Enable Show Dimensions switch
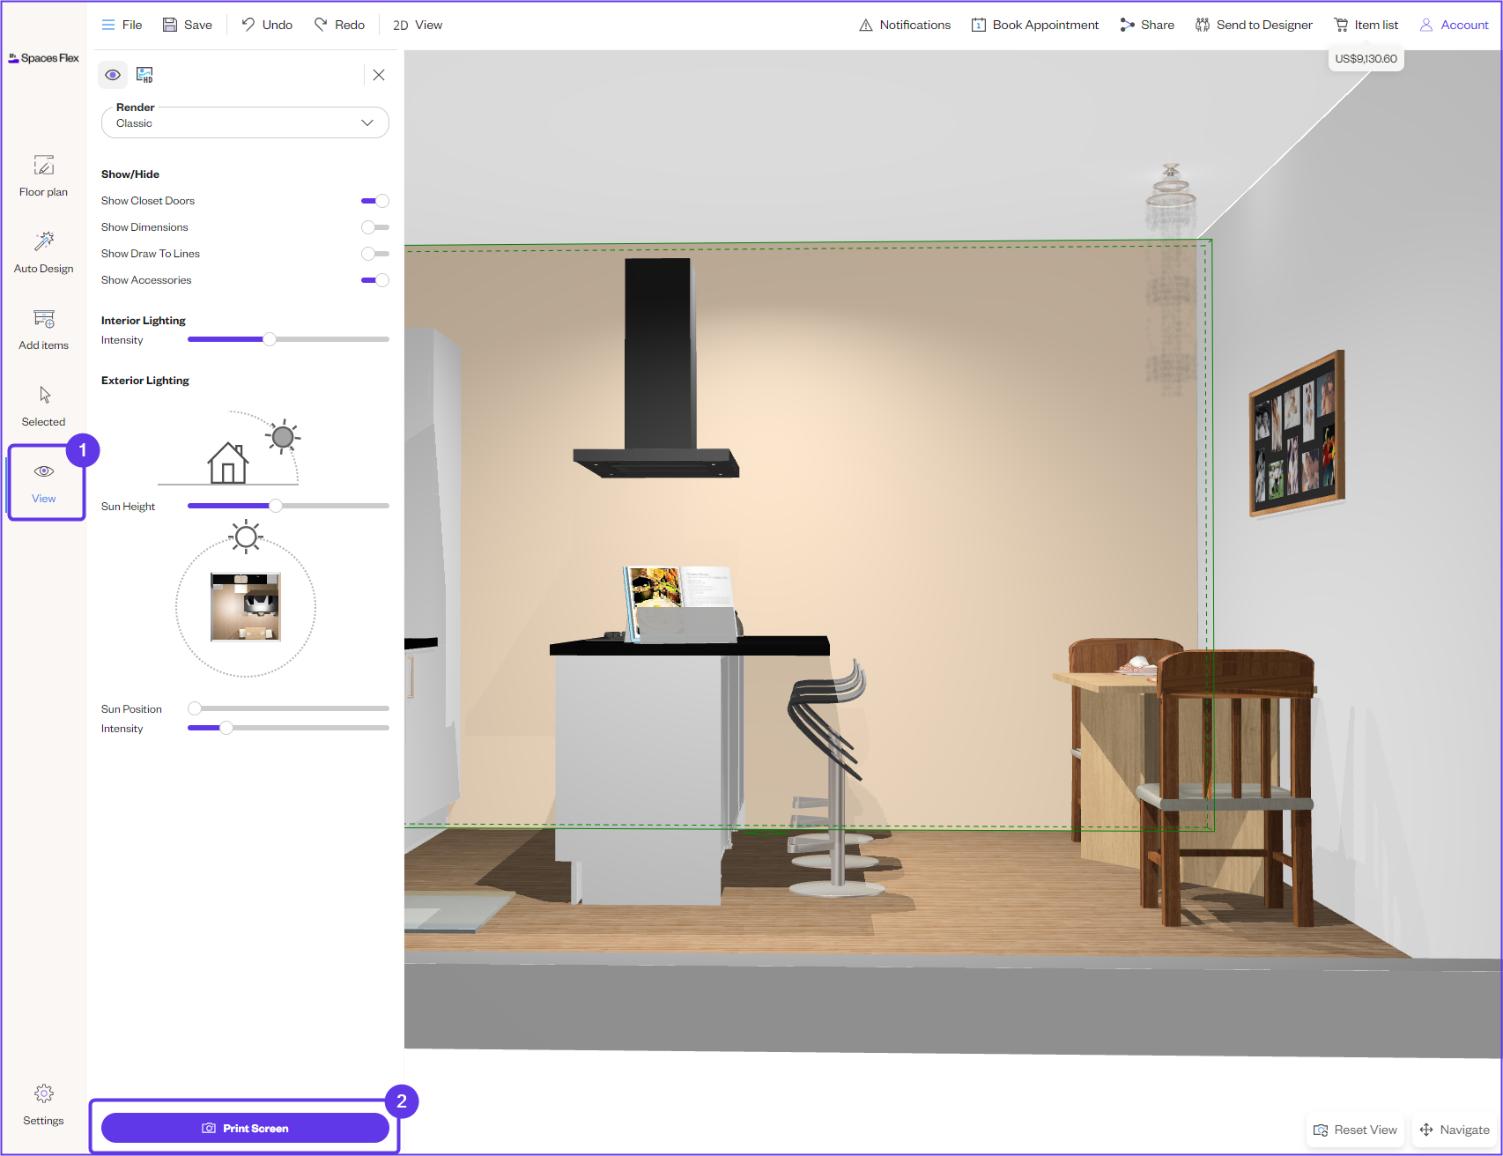 375,227
